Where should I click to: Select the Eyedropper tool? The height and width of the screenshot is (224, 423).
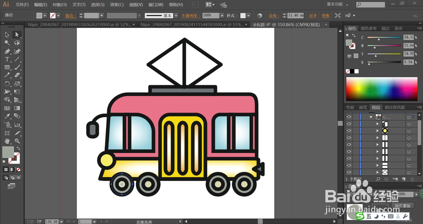(7, 116)
